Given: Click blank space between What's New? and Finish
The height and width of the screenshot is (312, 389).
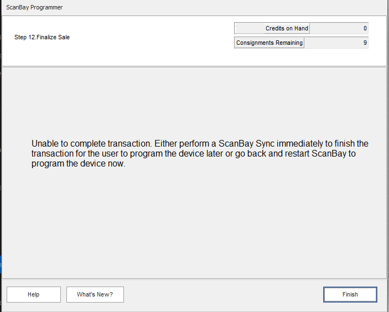Looking at the screenshot, I should [221, 294].
